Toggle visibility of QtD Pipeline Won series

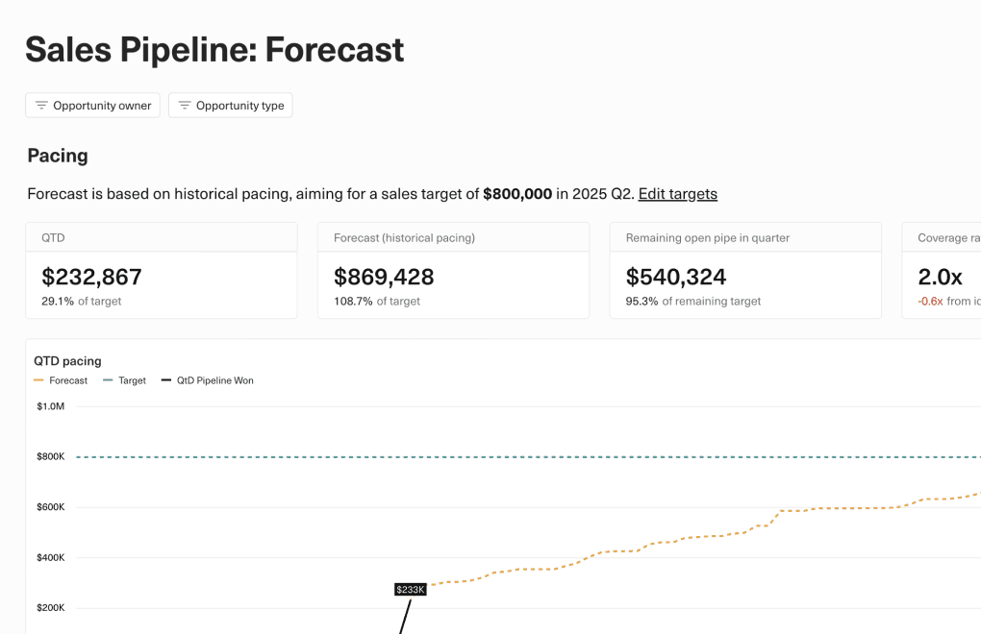(207, 380)
